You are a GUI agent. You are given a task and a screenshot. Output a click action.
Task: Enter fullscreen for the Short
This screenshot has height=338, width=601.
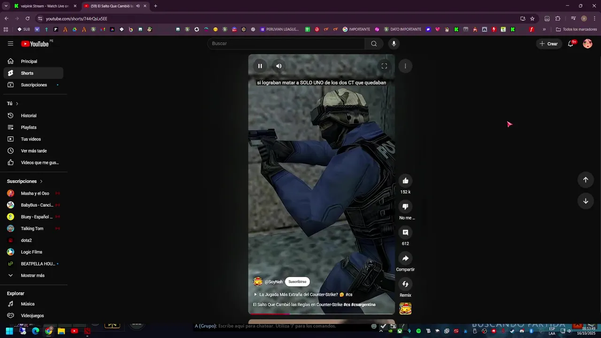click(x=384, y=66)
